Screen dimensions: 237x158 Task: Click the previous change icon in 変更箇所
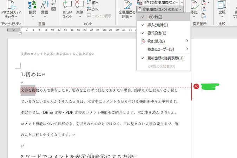pos(204,9)
